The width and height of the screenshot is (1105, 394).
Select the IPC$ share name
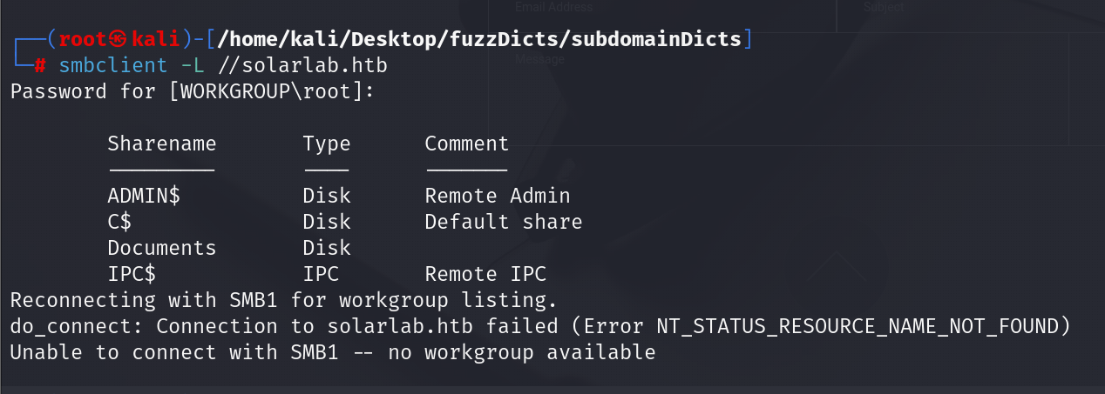point(132,275)
